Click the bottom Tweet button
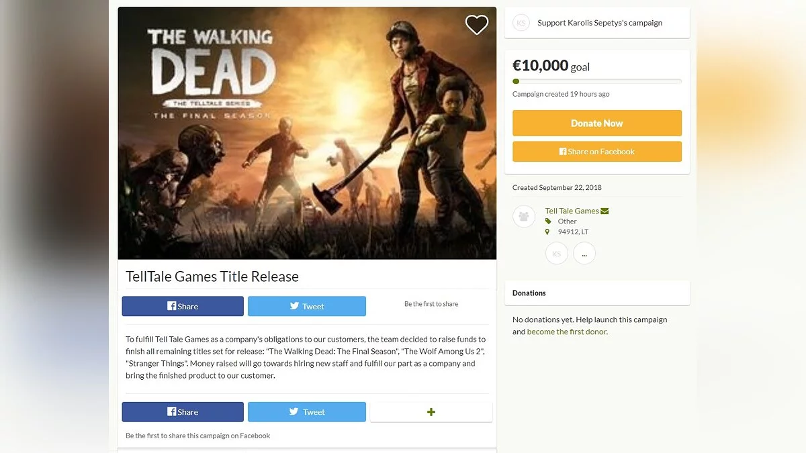This screenshot has width=806, height=453. tap(307, 412)
